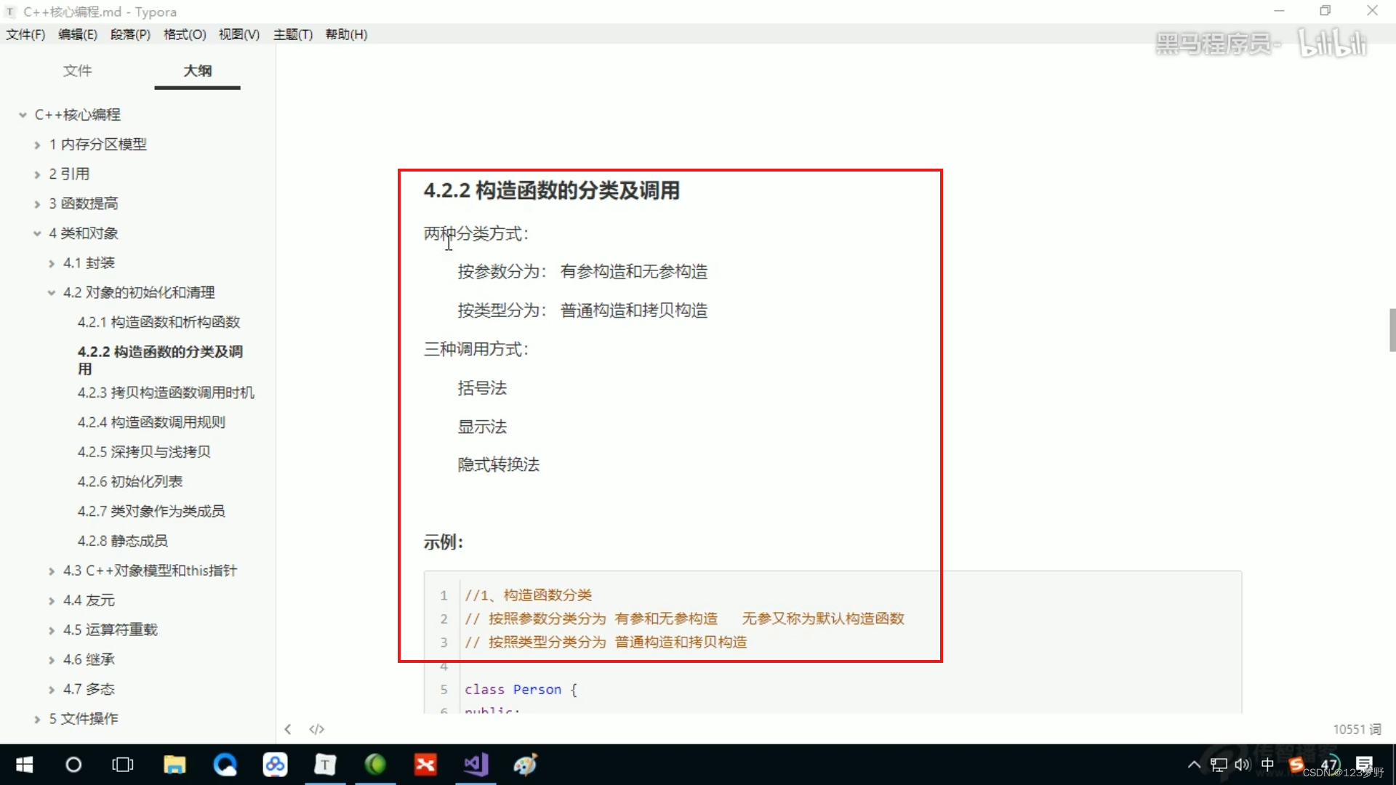This screenshot has width=1396, height=785.
Task: Jump to 4.2.4 构造函数调用规则
Action: pos(151,422)
